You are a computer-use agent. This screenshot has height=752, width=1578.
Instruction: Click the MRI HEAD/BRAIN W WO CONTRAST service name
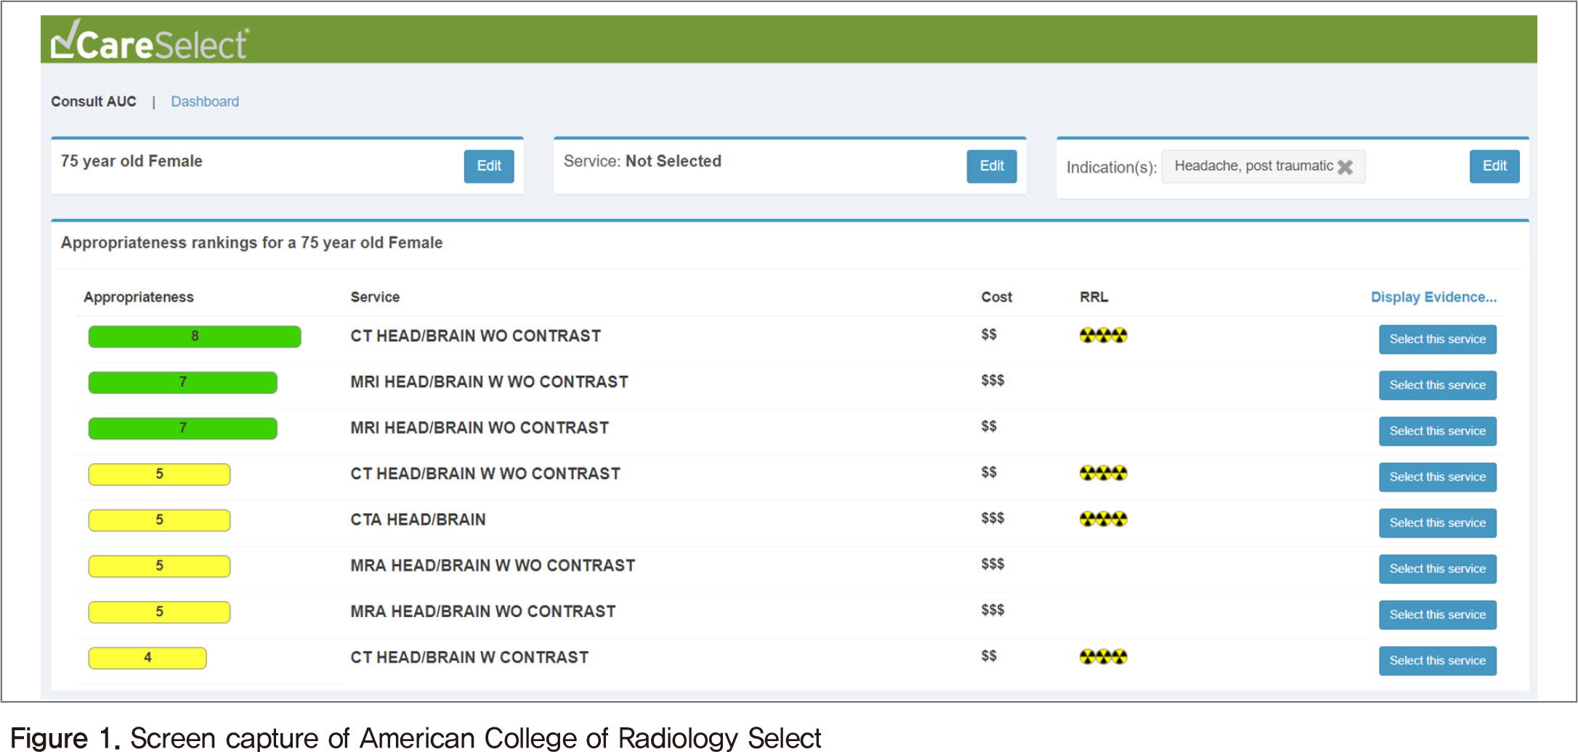490,382
